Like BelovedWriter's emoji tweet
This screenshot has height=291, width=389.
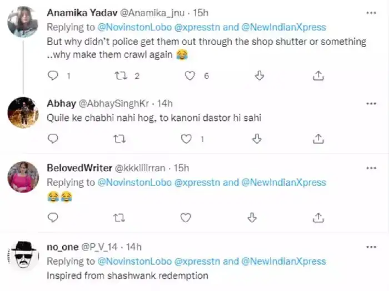click(x=187, y=217)
